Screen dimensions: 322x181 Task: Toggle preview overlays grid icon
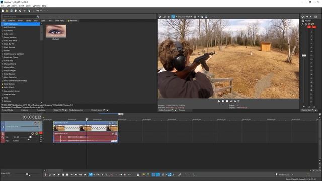195,17
